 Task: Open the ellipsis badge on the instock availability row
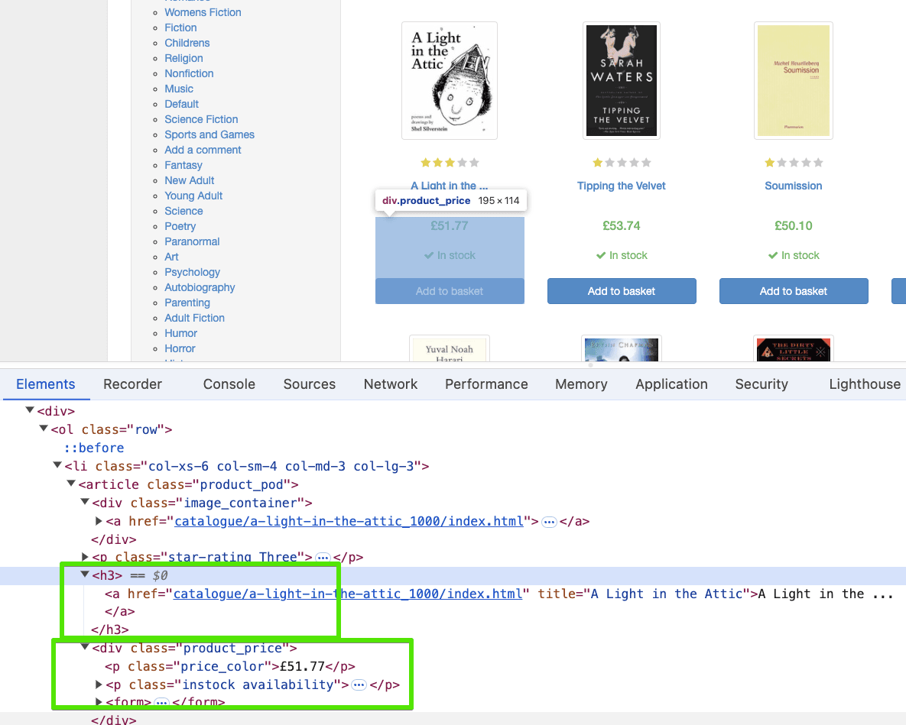[359, 685]
